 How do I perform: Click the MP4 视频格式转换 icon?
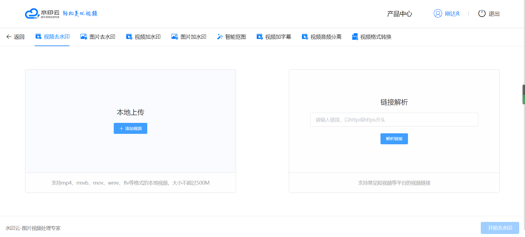355,37
